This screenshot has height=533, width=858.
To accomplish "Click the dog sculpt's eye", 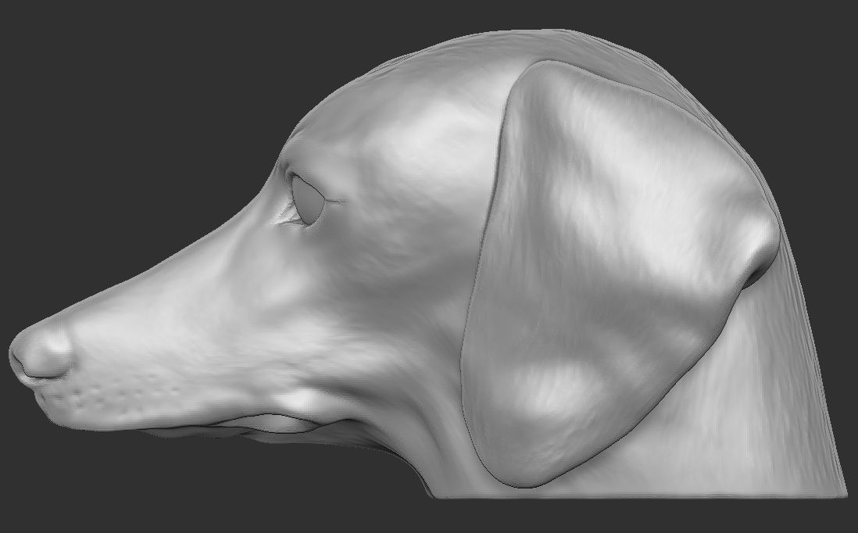I will coord(308,200).
